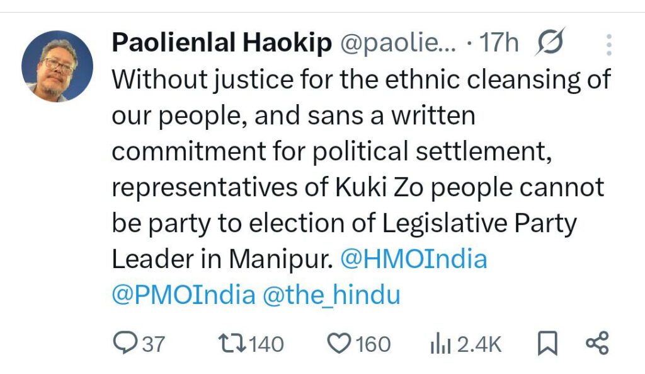Bookmark this tweet
Screen dimensions: 645x374
547,344
